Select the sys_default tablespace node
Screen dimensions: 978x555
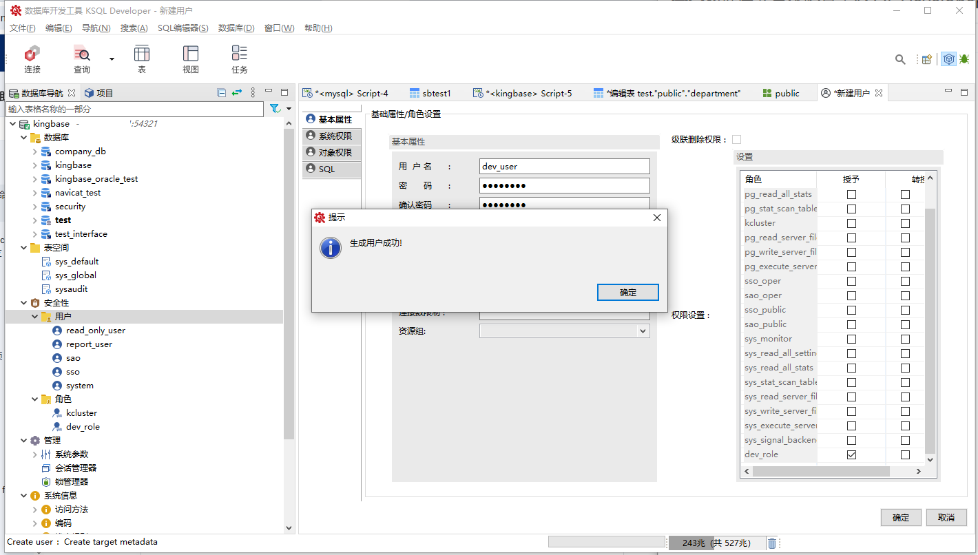[x=76, y=262]
